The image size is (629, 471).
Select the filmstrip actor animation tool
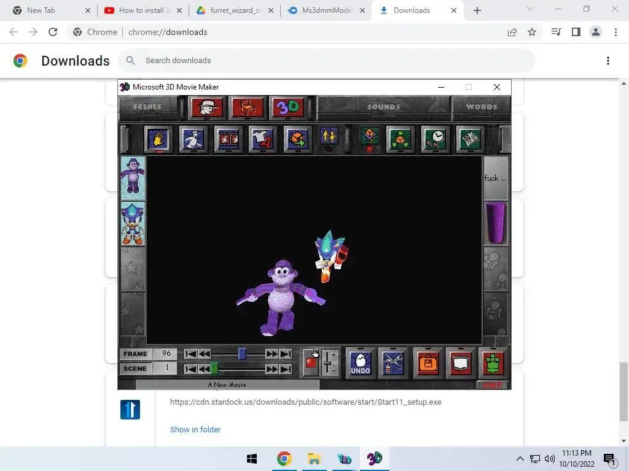point(228,139)
